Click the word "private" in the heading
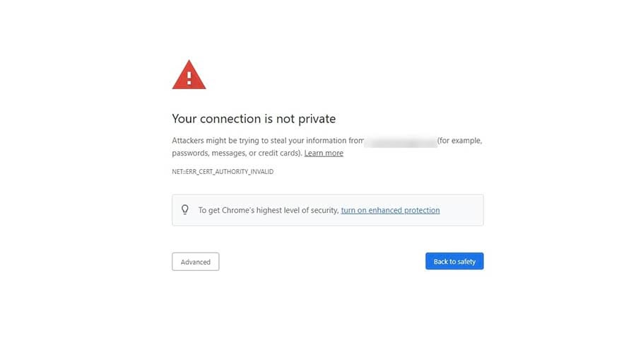This screenshot has width=636, height=341. [x=317, y=119]
